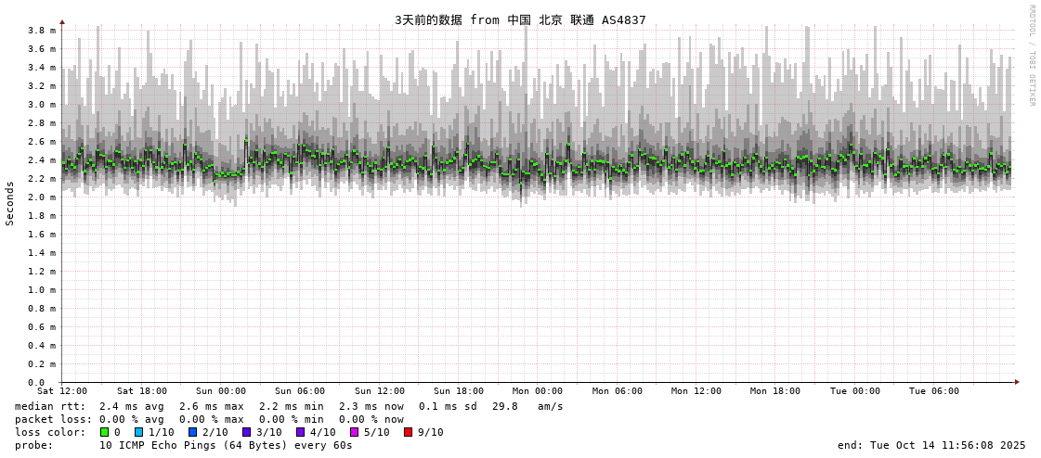Click the cyan 1/10 loss color swatch

coord(139,432)
